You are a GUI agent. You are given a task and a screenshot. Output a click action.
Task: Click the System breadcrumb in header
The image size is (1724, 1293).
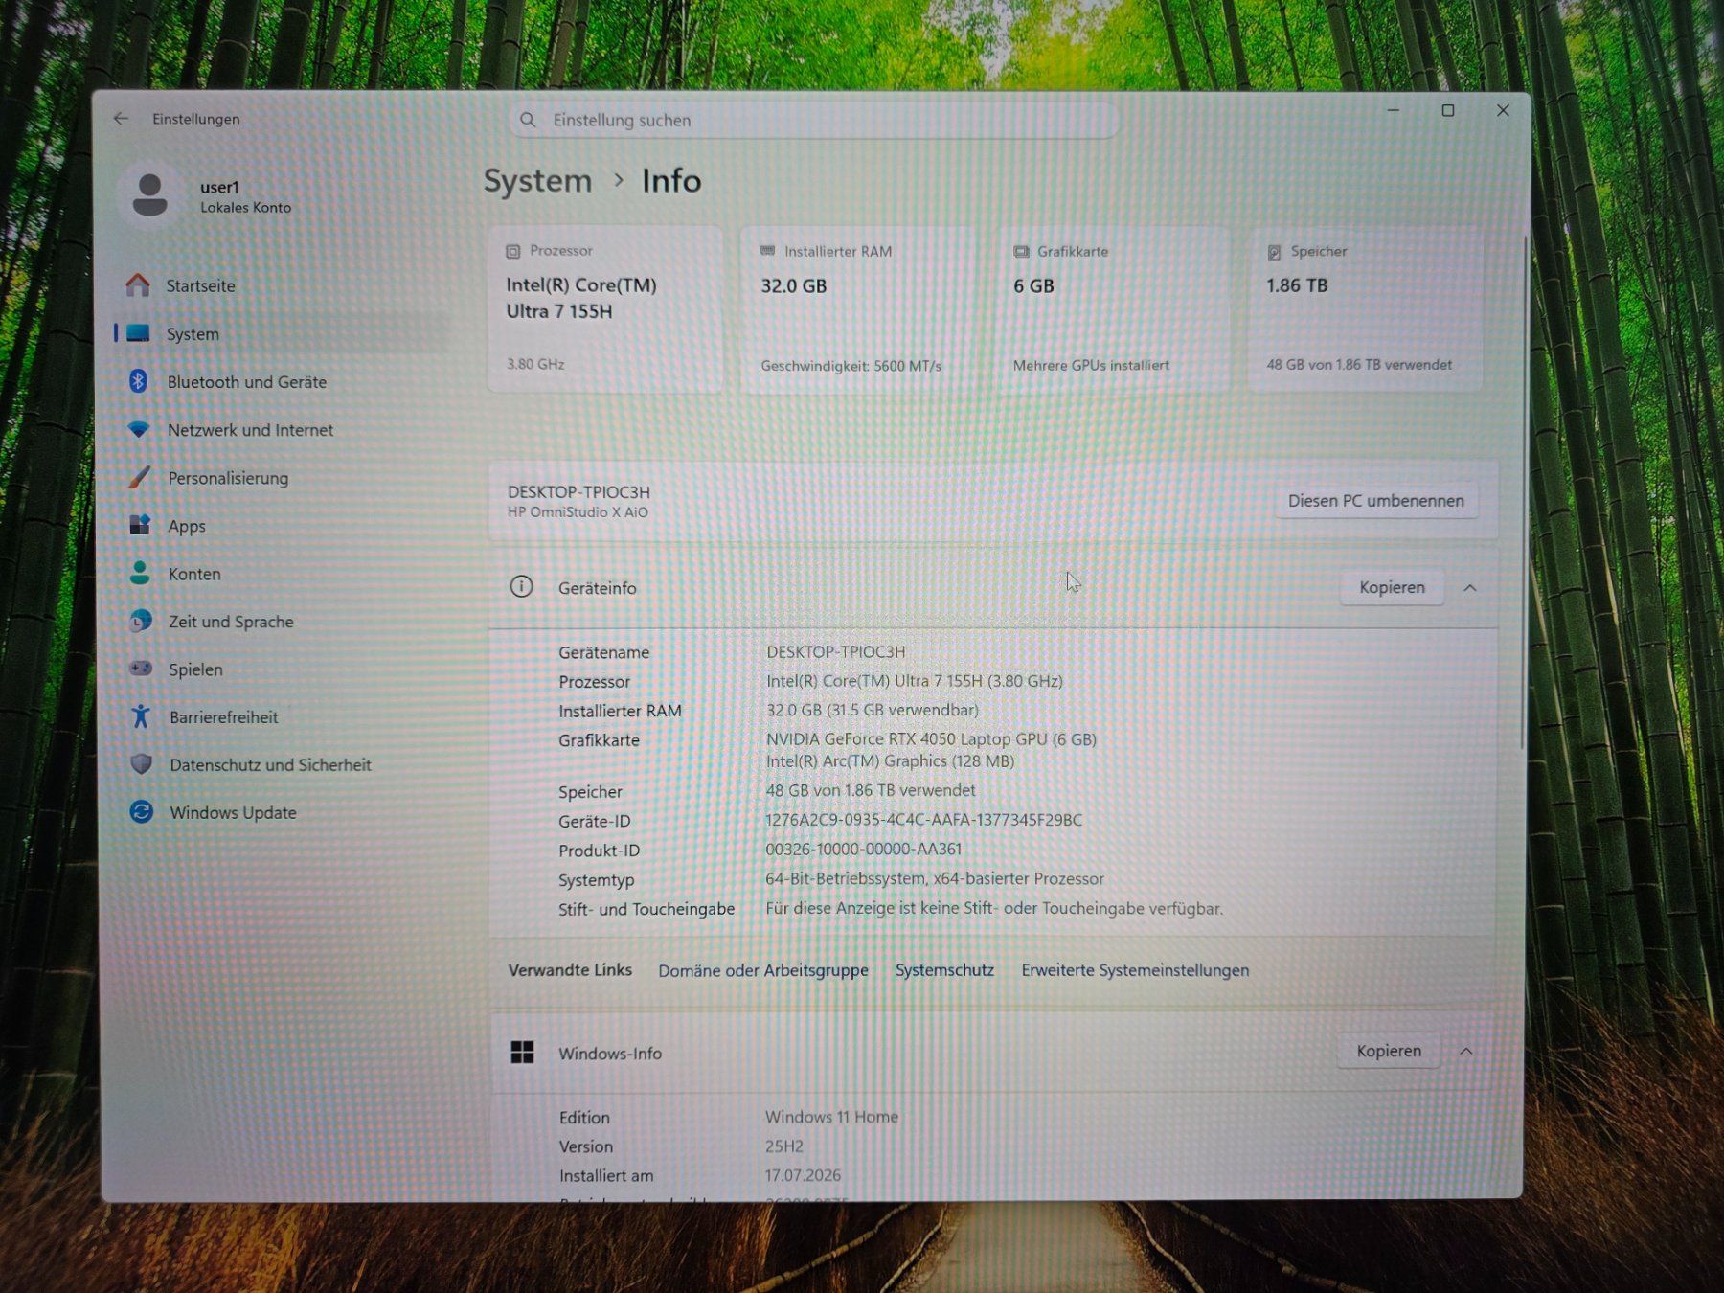pos(537,181)
